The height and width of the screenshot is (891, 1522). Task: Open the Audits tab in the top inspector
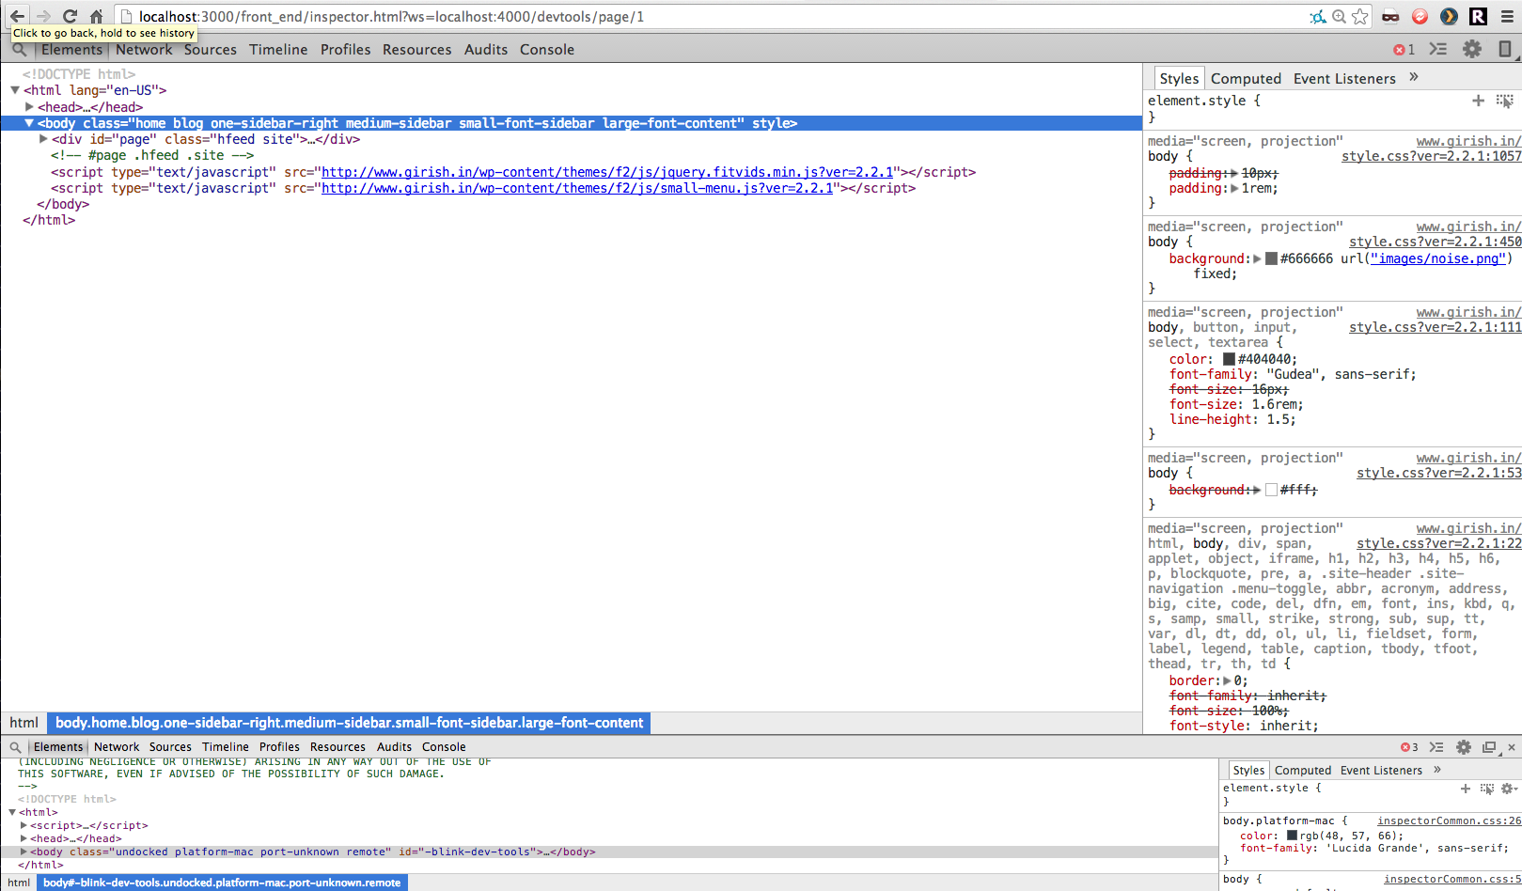pos(486,50)
